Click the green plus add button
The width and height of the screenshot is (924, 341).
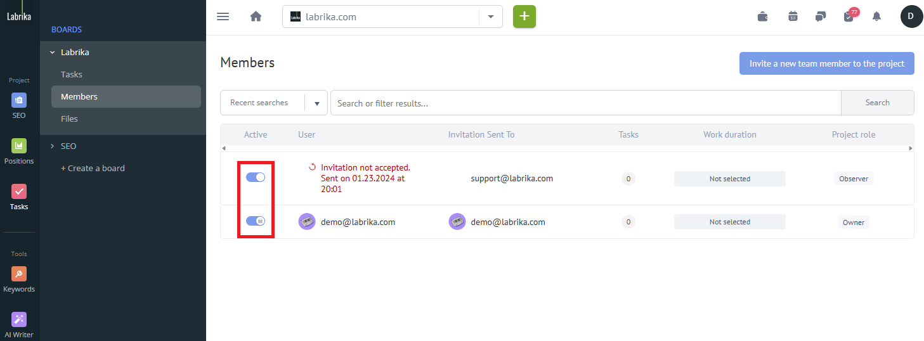coord(524,16)
